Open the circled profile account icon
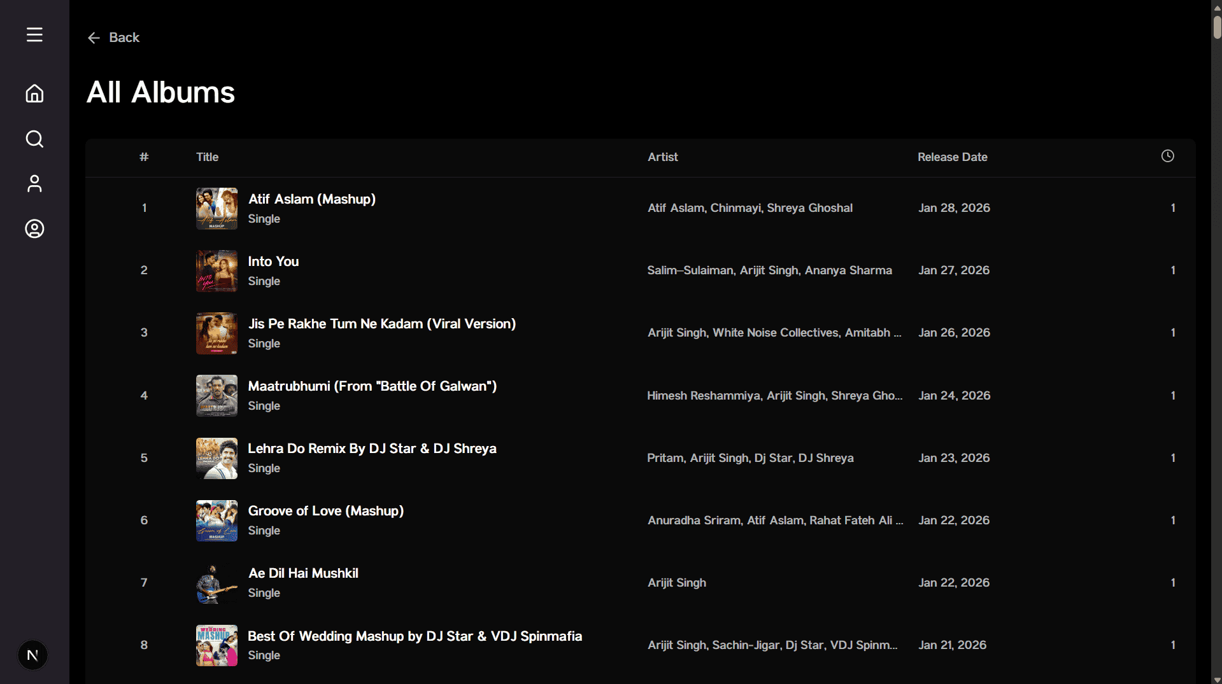Screen dimensions: 1222x684 [34, 229]
